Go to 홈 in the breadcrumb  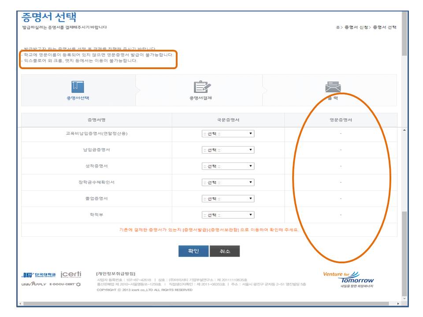[338, 27]
